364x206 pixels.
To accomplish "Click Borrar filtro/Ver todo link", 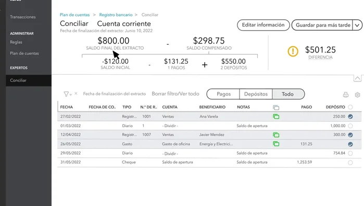I will [x=175, y=94].
